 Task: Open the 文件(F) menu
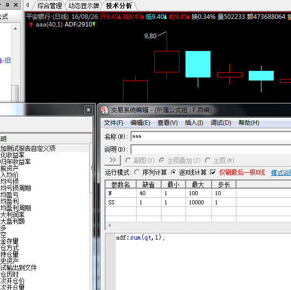(x=114, y=123)
